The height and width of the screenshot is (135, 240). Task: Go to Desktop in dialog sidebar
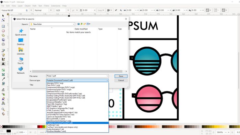pyautogui.click(x=21, y=42)
